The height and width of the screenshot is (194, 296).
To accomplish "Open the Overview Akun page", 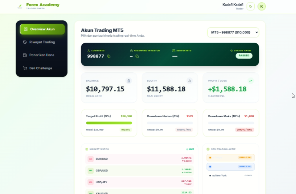I will (x=42, y=29).
